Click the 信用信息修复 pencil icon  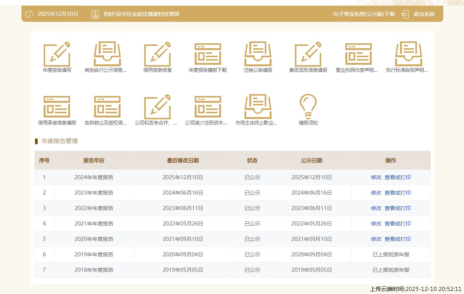(x=157, y=54)
